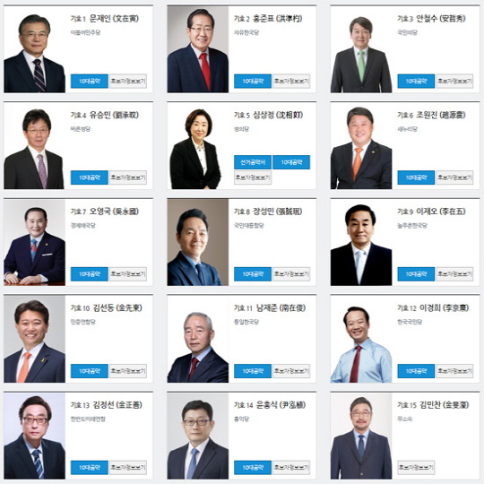Open 후보자정보보기 for 기호 7 오영국
Screen dimensions: 484x484
[x=128, y=274]
